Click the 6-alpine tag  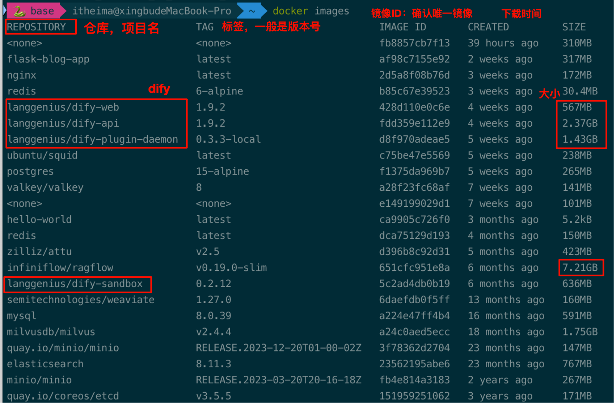220,91
